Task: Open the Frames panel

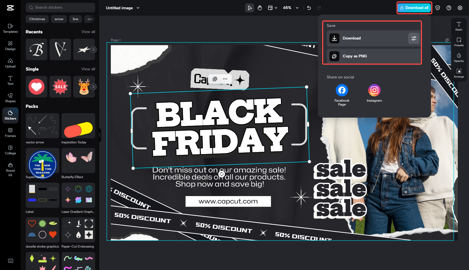Action: coord(10,132)
